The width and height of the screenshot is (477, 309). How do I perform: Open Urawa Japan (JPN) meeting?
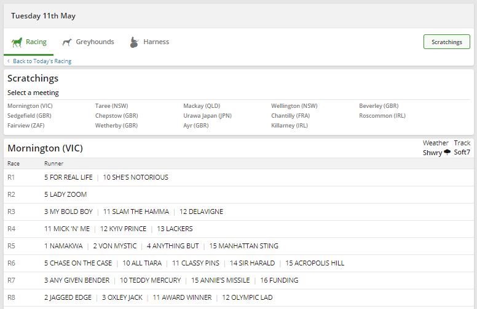(x=207, y=116)
